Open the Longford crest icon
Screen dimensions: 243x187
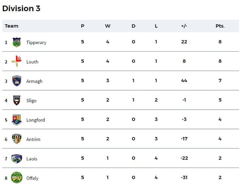17,120
